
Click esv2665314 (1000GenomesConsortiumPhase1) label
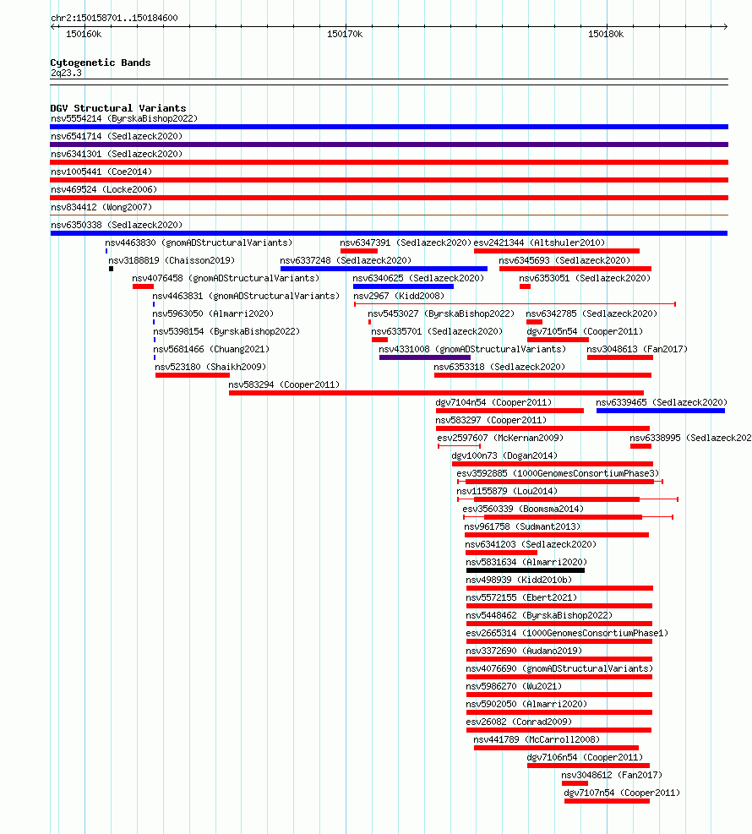[567, 633]
